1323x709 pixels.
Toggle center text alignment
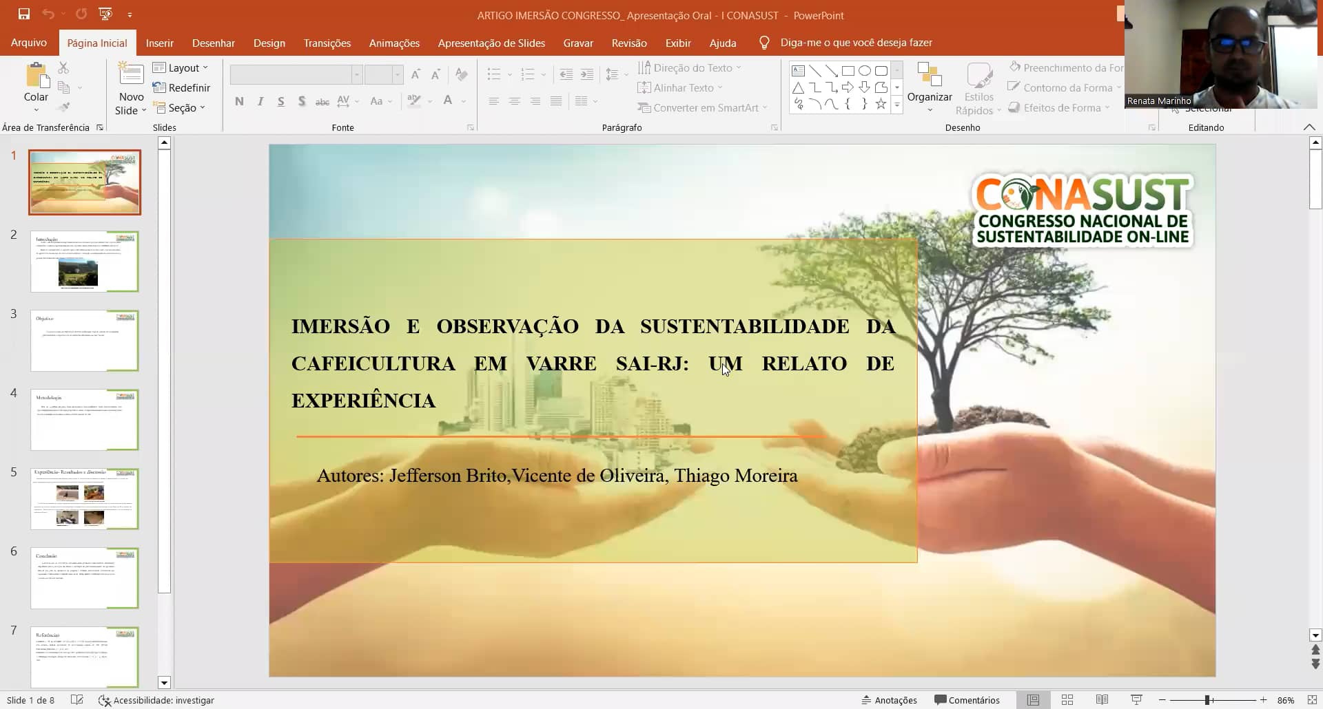(514, 101)
